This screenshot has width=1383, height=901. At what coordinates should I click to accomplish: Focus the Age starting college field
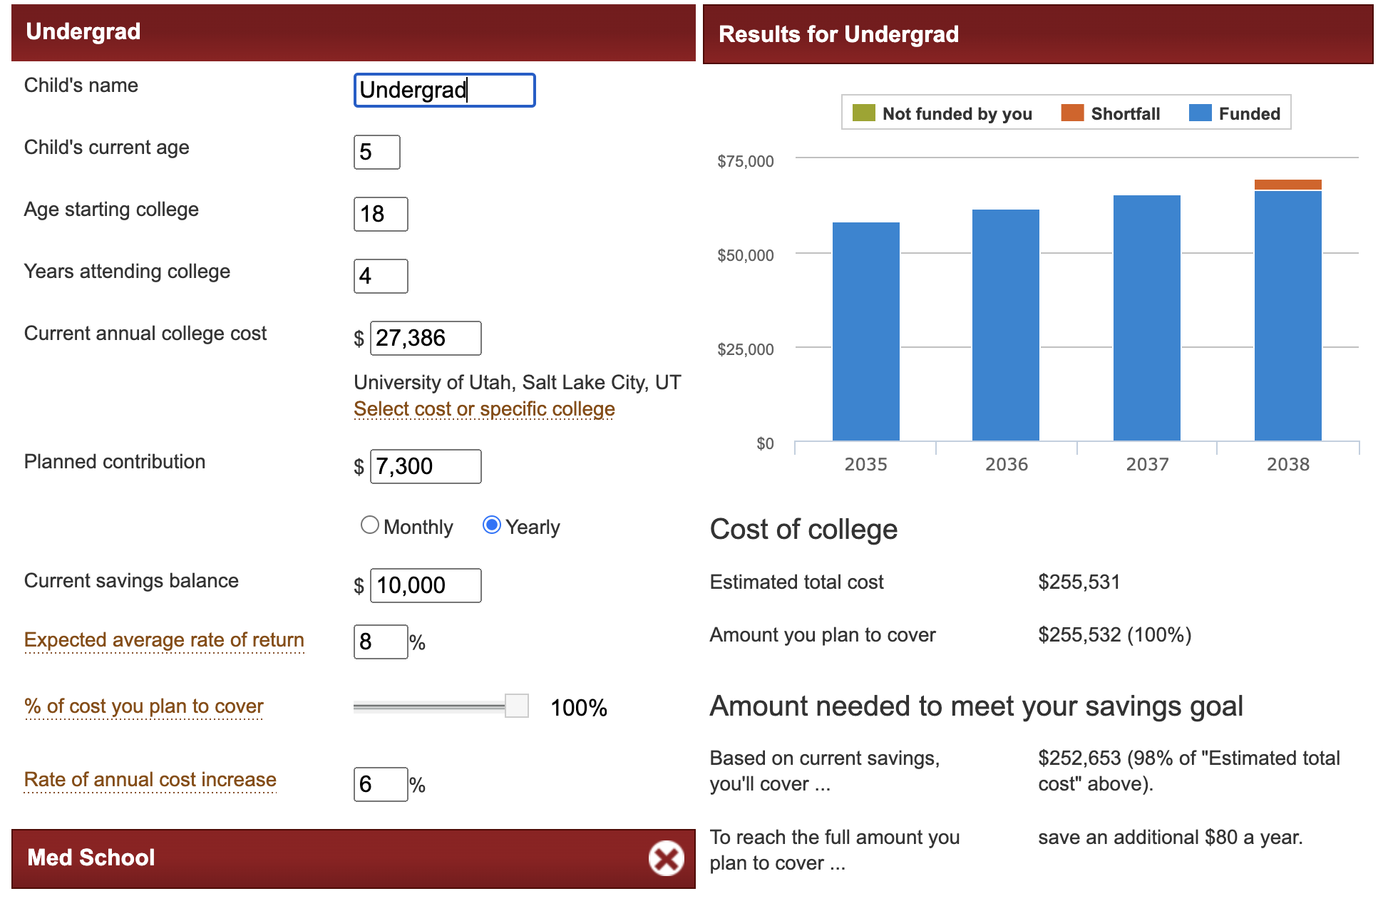381,214
